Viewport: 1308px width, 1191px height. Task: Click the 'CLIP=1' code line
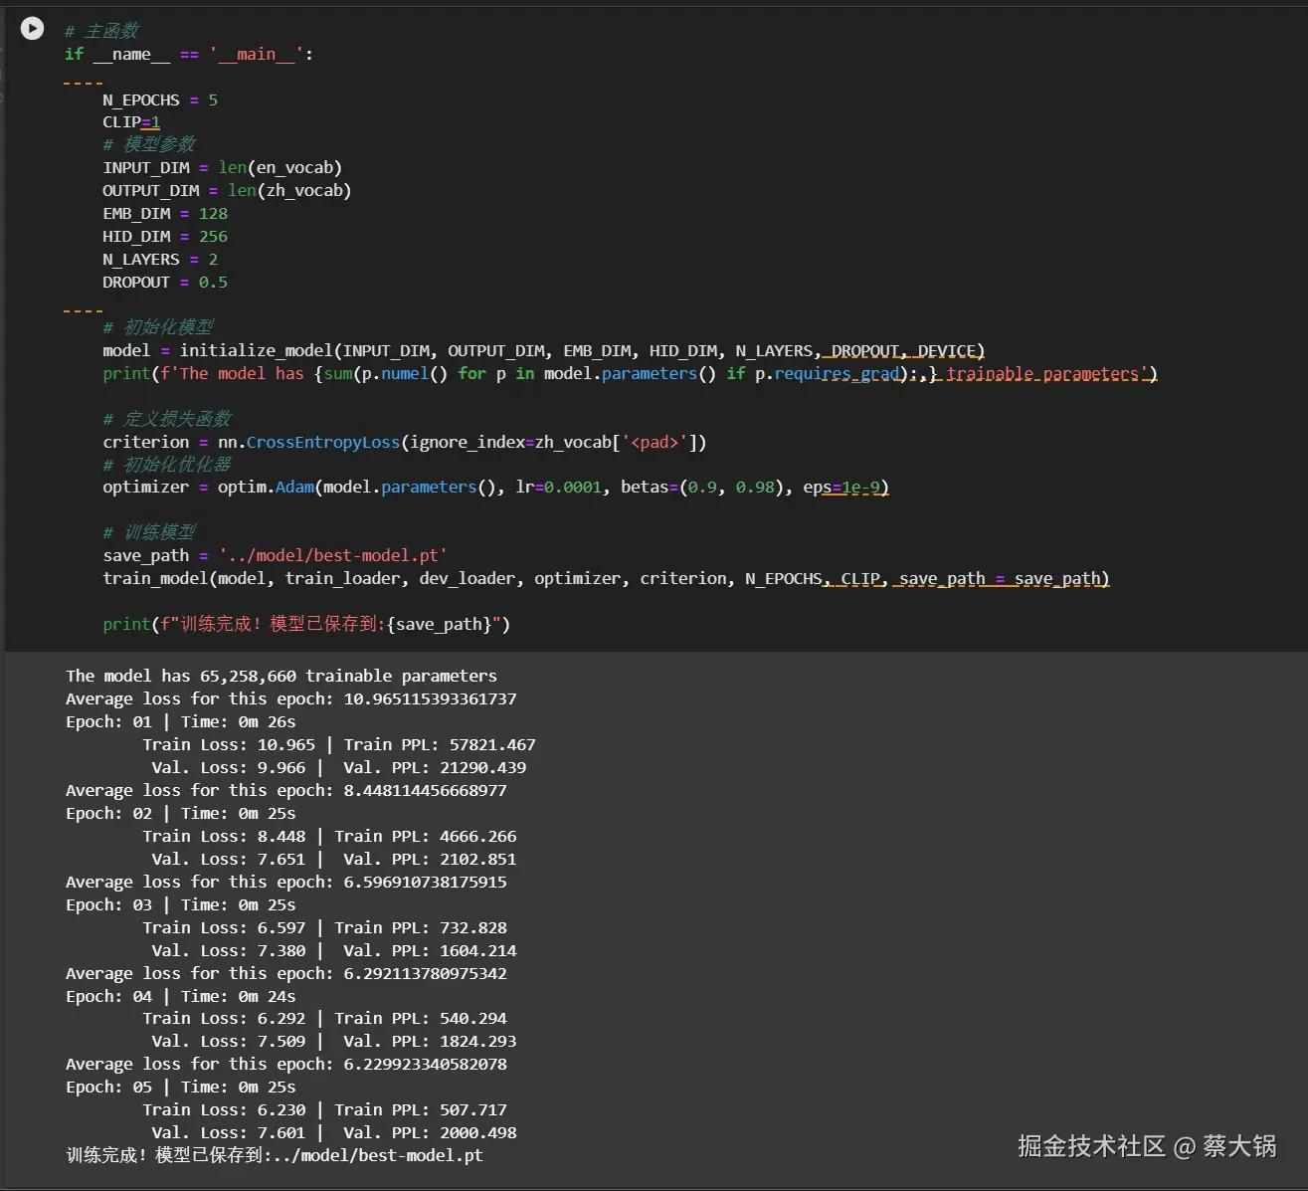pyautogui.click(x=131, y=122)
